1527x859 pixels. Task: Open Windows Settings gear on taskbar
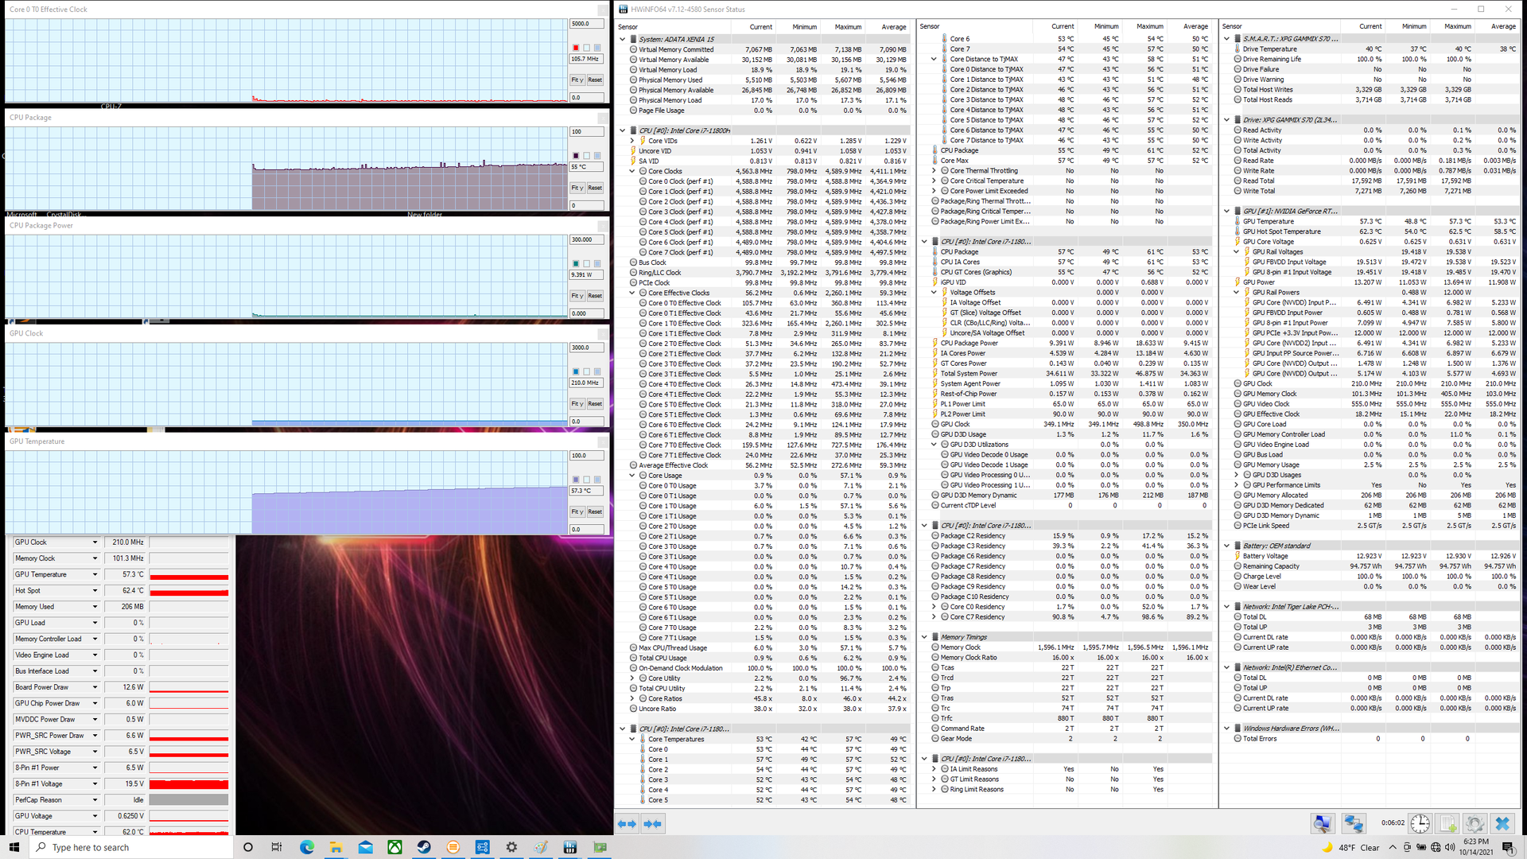(x=511, y=847)
